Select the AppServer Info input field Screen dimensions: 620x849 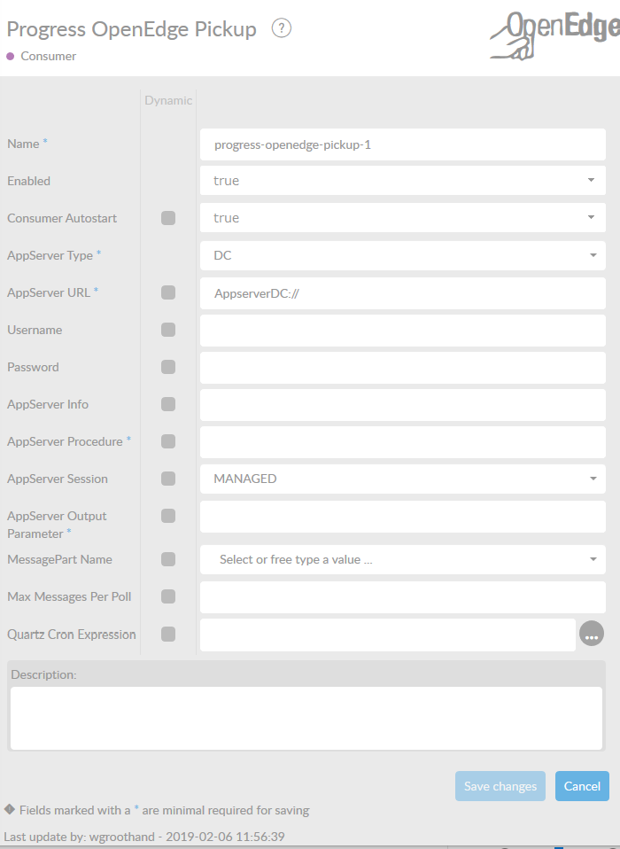pos(402,404)
